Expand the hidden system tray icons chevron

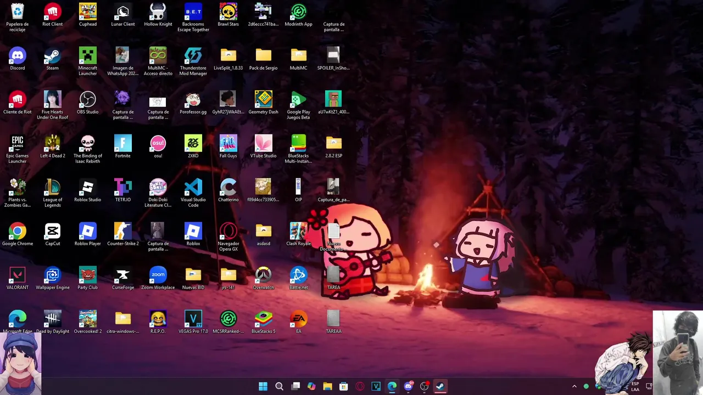point(574,386)
